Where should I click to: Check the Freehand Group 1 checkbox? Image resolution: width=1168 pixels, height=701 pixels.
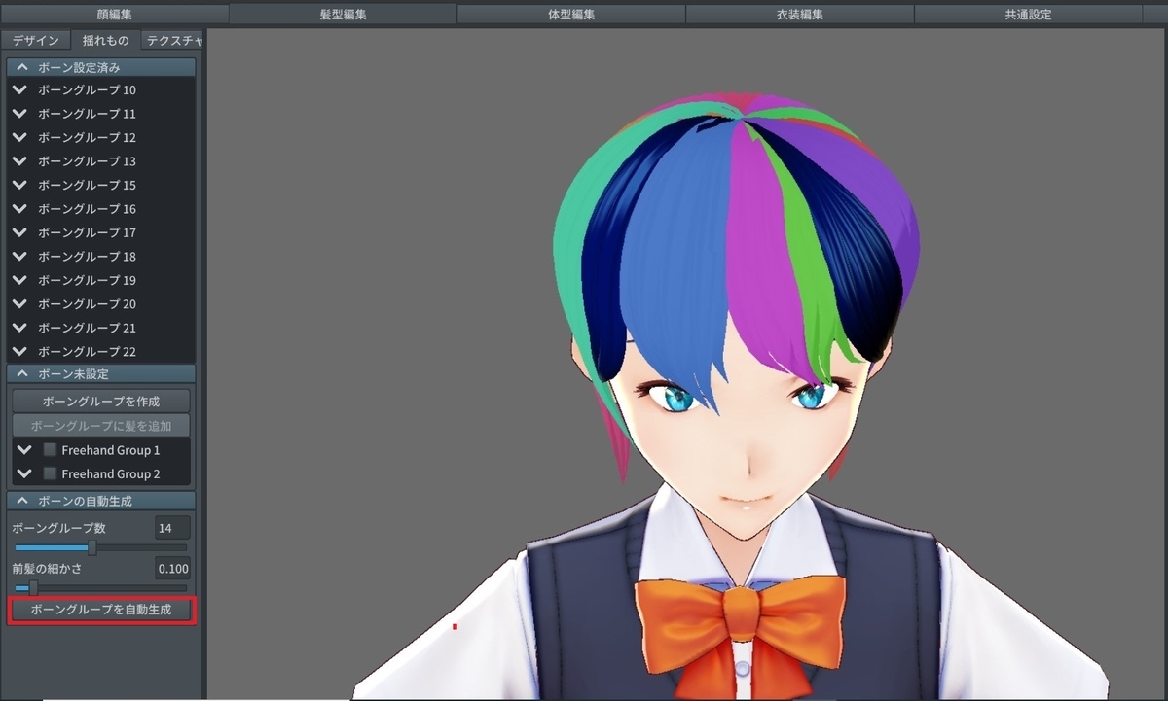pyautogui.click(x=50, y=450)
